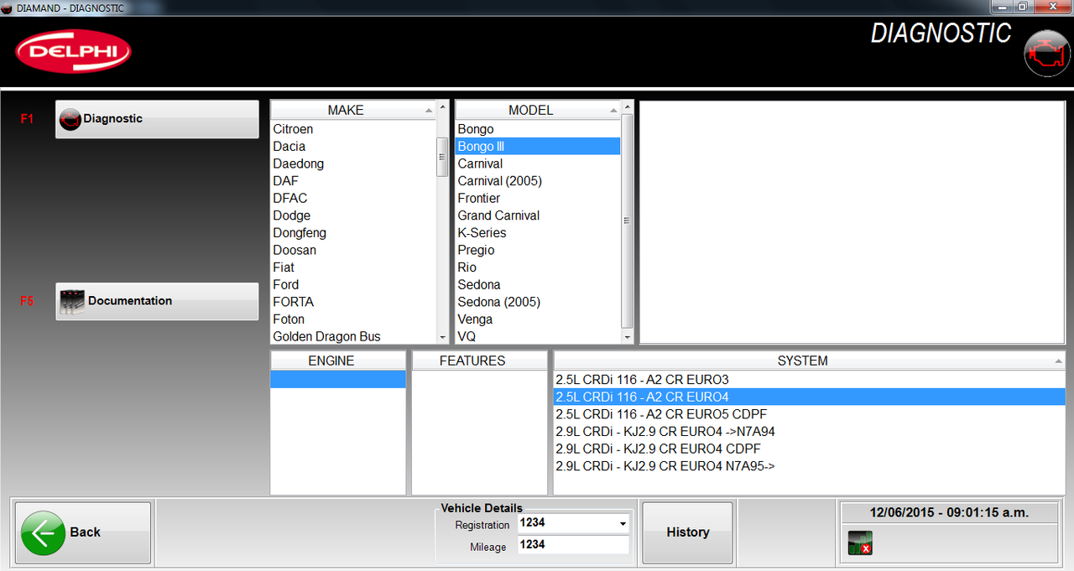Open the F5 Documentation button
Image resolution: width=1074 pixels, height=571 pixels.
coord(157,301)
